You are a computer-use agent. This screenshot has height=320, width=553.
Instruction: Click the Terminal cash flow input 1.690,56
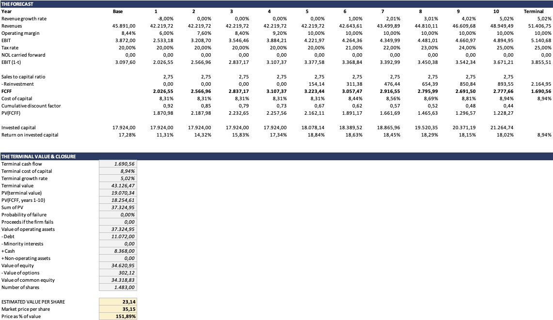[x=118, y=164]
